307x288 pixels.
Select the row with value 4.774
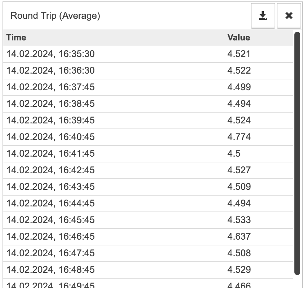[148, 137]
